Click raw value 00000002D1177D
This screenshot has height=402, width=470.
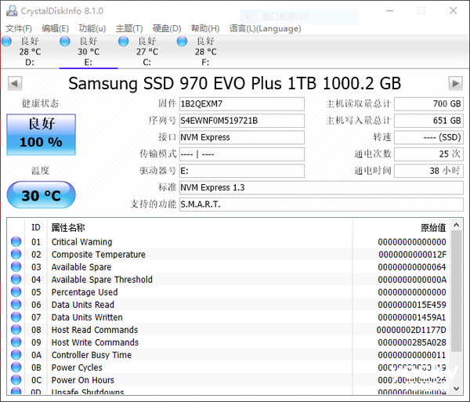411,330
